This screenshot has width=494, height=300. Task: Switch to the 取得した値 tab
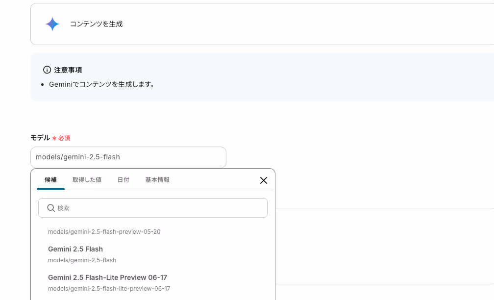pos(87,179)
